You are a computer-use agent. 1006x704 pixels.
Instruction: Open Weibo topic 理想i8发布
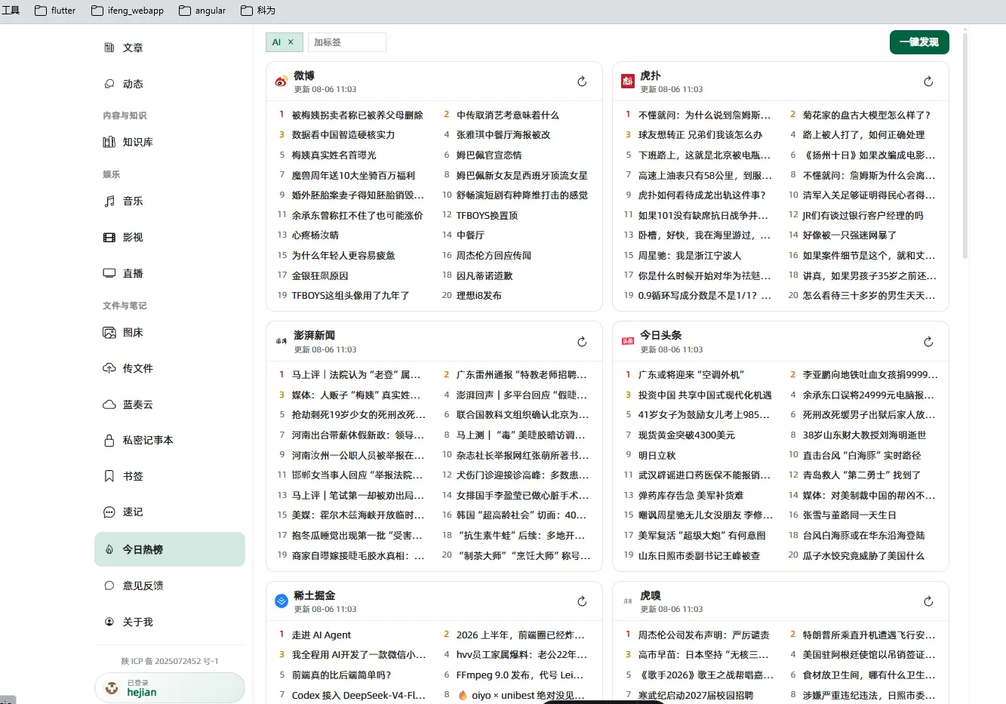point(478,295)
